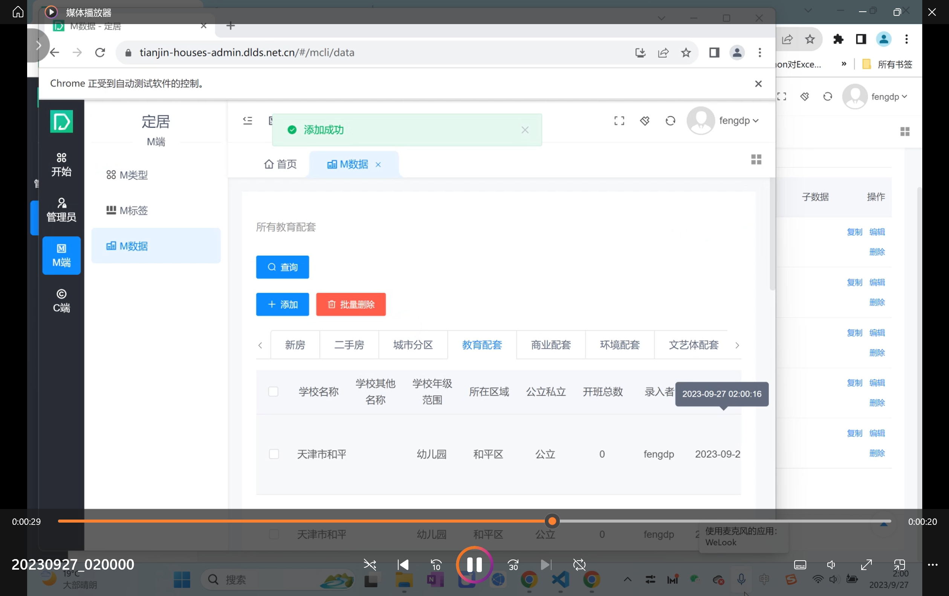Expand bookmarks overflow chevron in back window

point(844,64)
